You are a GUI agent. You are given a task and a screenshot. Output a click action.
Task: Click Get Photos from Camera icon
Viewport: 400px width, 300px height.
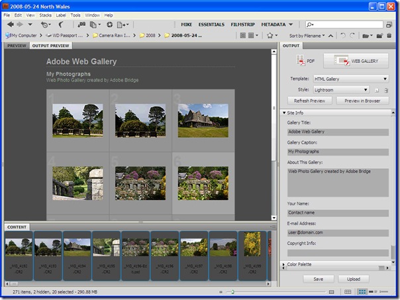[81, 25]
